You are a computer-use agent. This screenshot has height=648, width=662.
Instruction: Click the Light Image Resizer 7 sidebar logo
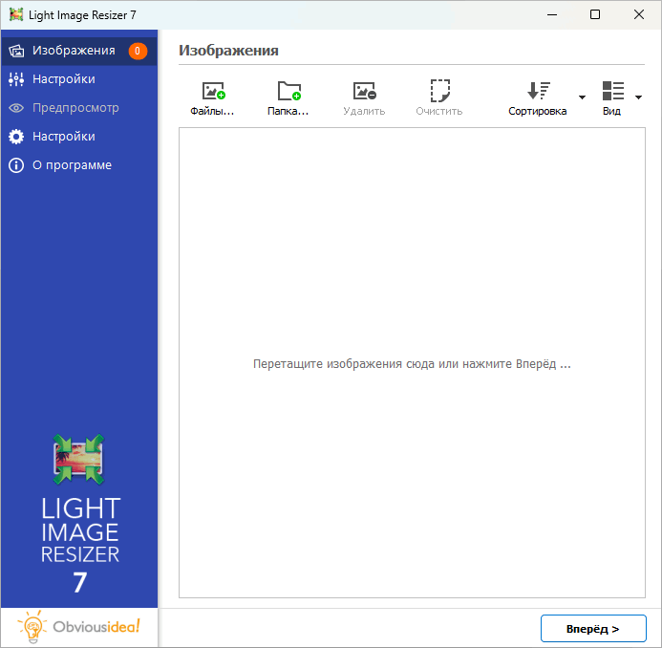(x=79, y=514)
